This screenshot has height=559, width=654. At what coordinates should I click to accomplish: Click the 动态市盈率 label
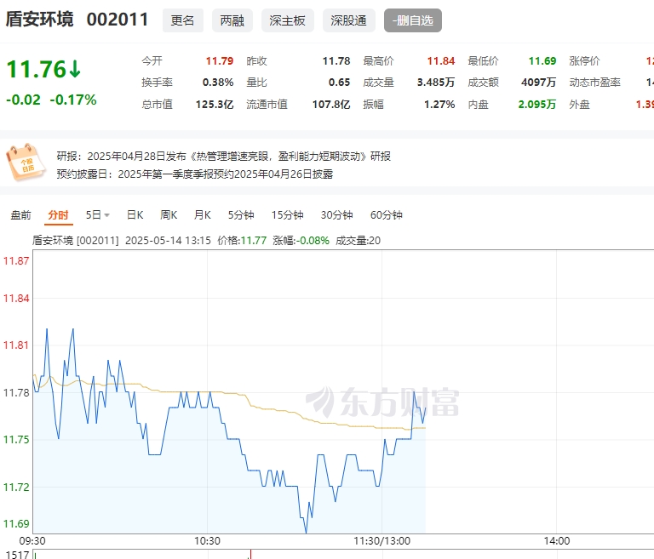[594, 83]
